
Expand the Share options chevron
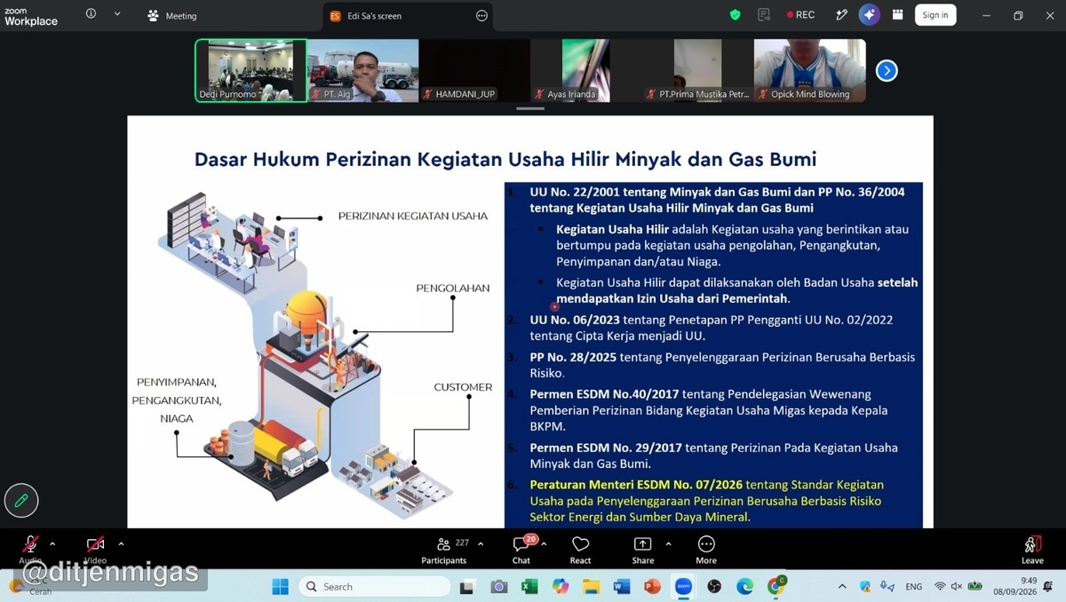[668, 544]
